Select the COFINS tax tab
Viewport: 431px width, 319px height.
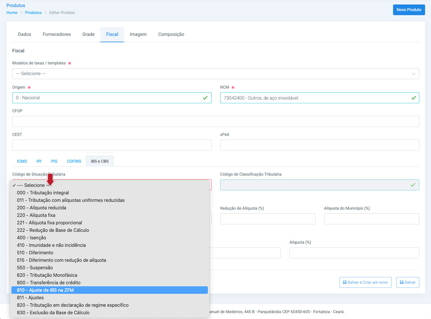(74, 161)
